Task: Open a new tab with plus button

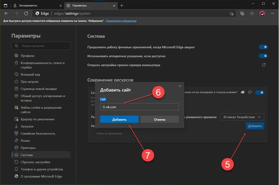Action: [x=122, y=6]
